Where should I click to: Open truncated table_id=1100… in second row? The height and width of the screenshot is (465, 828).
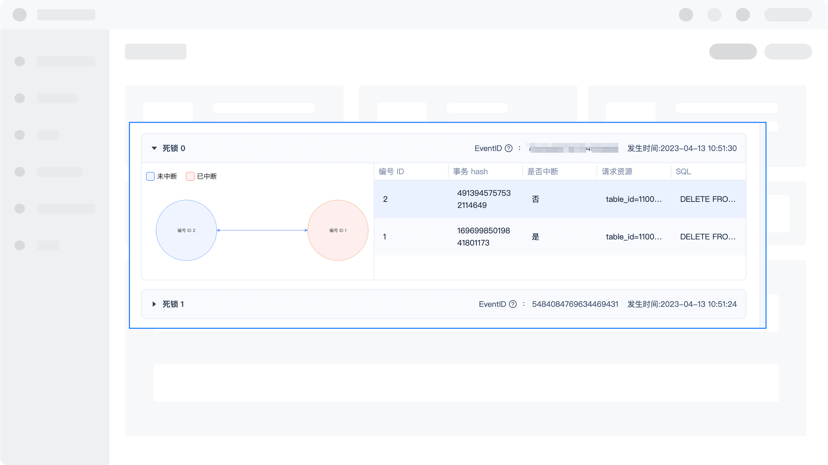(634, 237)
